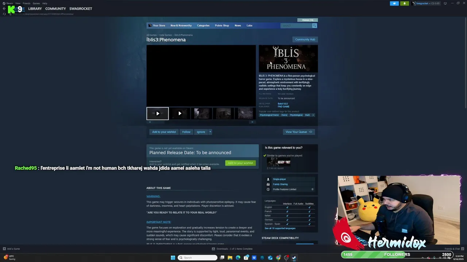
Task: Select the third screenshot thumbnail
Action: click(202, 114)
